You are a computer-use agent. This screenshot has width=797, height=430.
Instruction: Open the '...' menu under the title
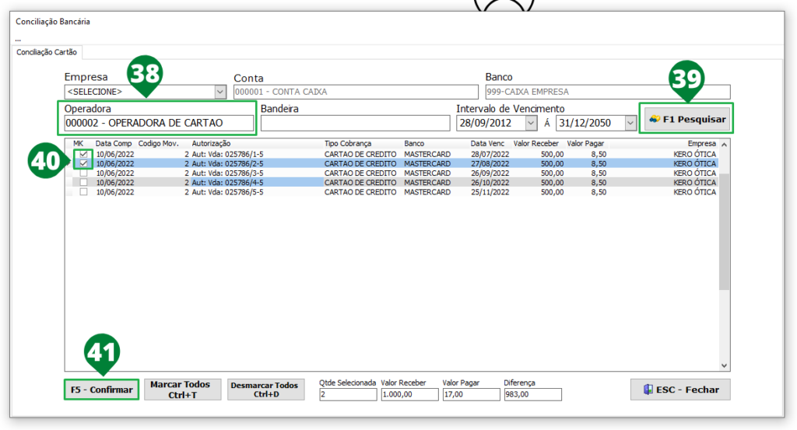(x=19, y=39)
